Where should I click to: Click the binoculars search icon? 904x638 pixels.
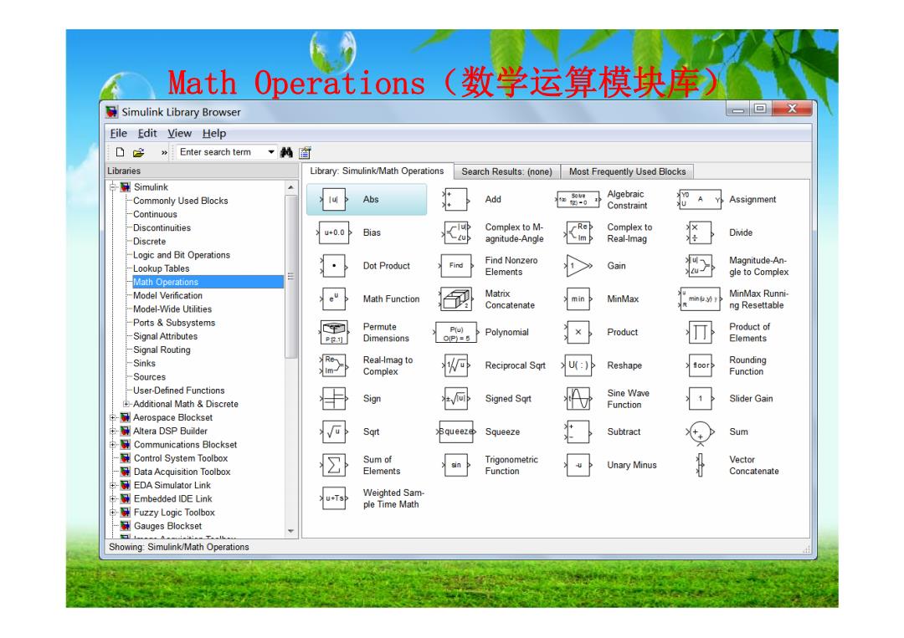click(x=286, y=152)
